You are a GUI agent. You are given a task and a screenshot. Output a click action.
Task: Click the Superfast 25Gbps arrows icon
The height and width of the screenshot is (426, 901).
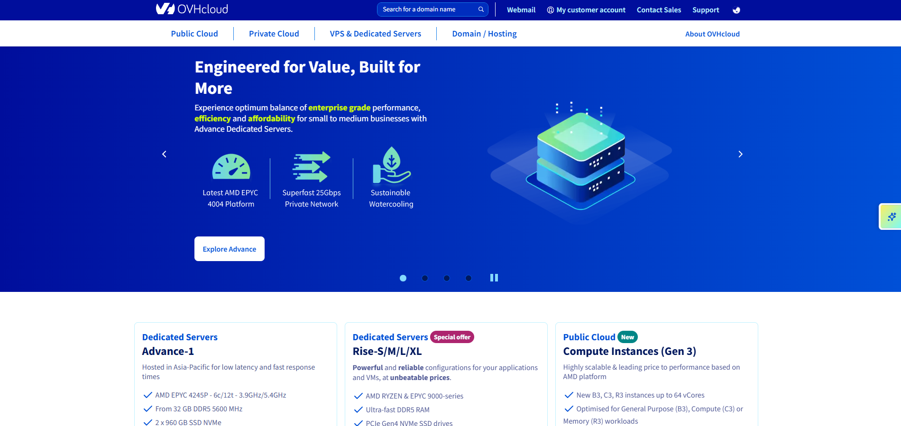point(311,167)
